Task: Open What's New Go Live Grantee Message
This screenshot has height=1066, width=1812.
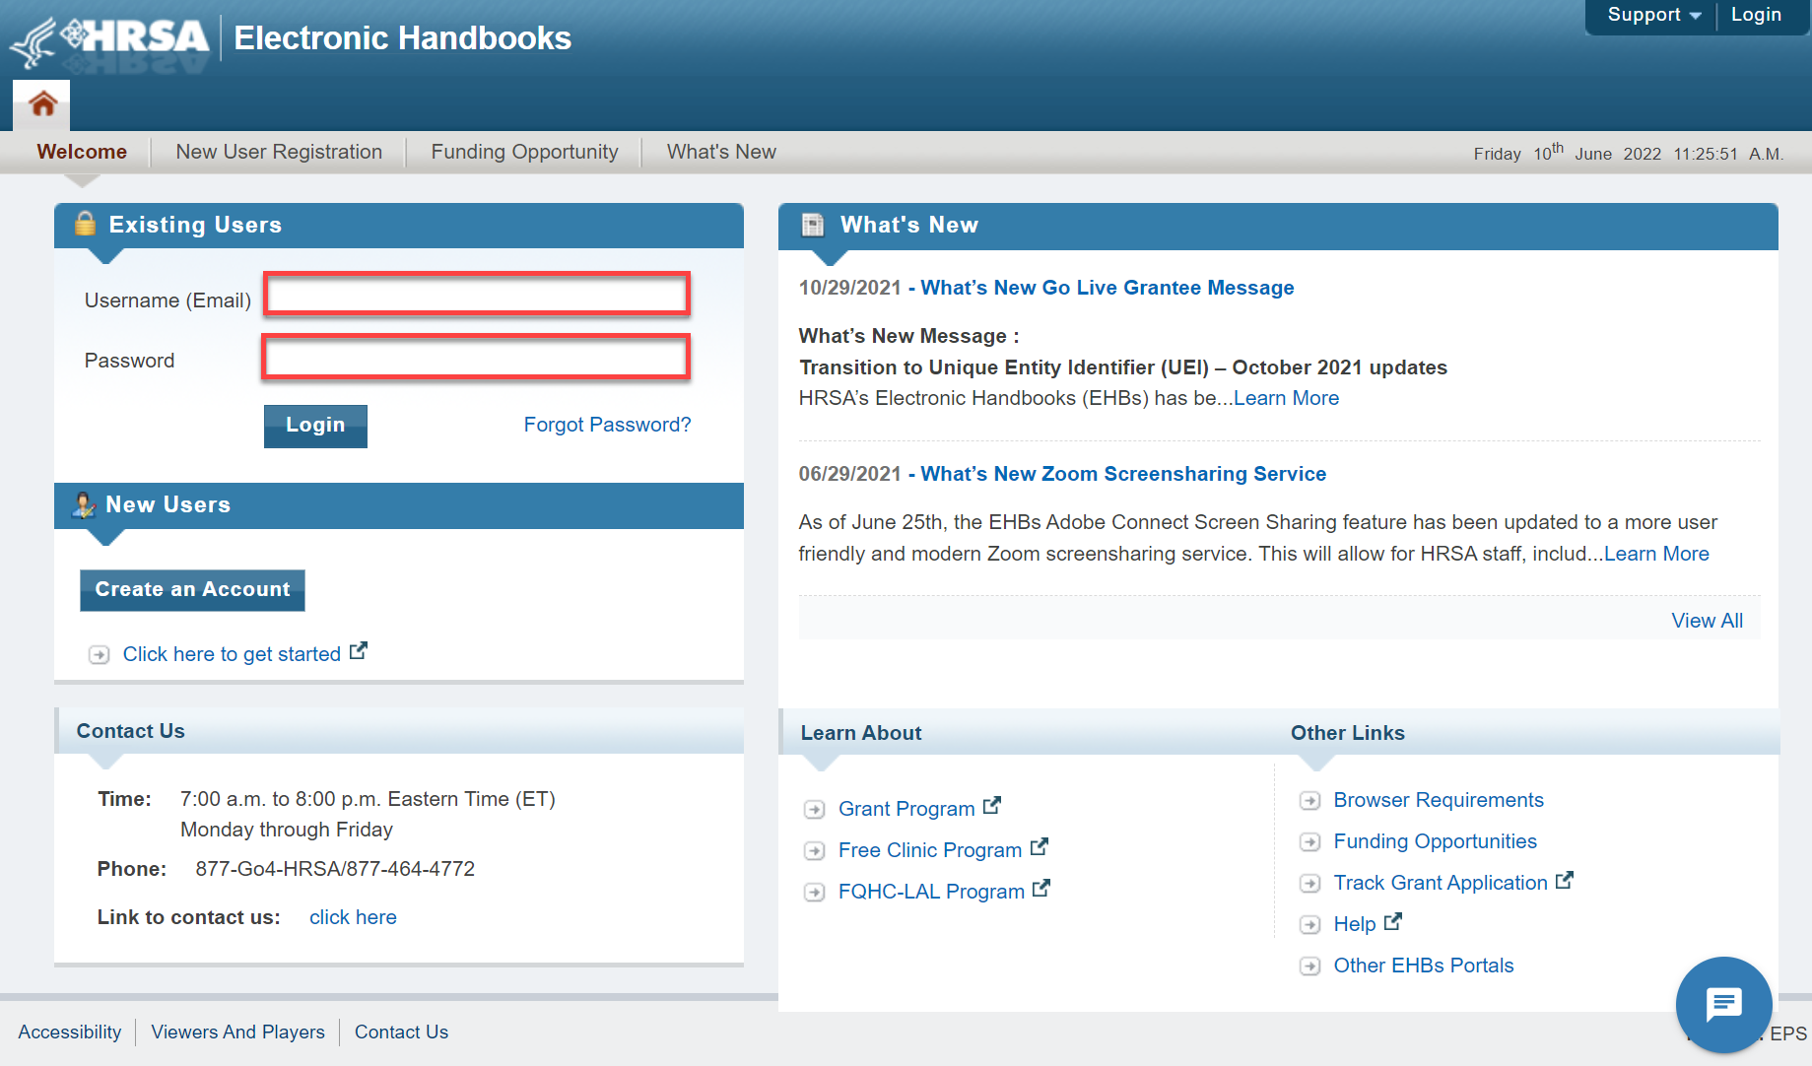Action: (1107, 288)
